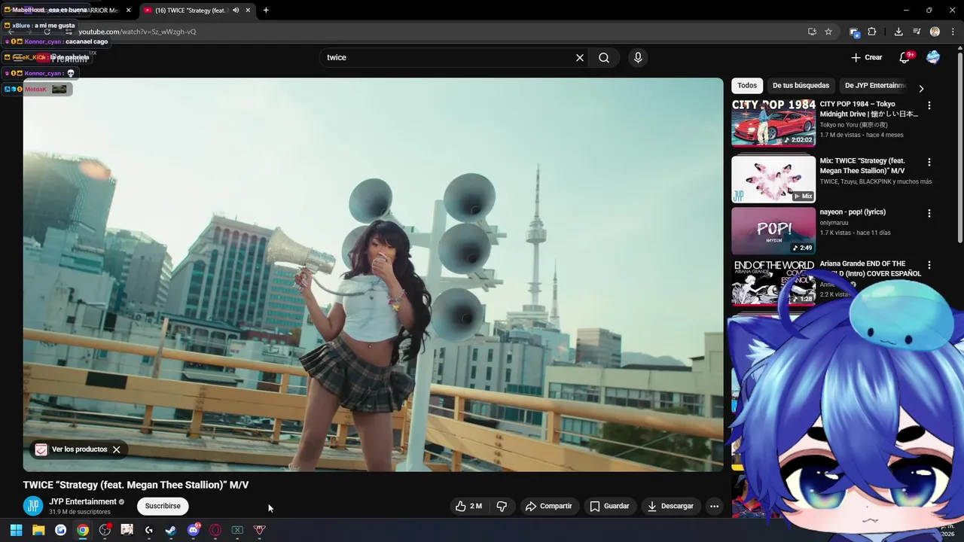The image size is (964, 542).
Task: Open Chrome media controls icon
Action: (917, 32)
